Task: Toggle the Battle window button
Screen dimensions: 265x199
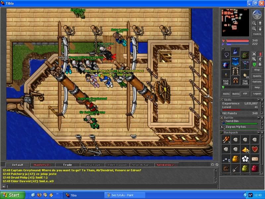Action: [x=236, y=94]
